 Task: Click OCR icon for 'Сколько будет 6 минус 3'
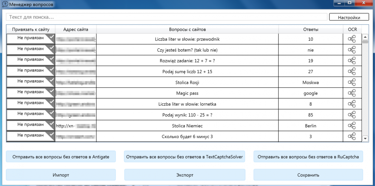click(x=352, y=136)
